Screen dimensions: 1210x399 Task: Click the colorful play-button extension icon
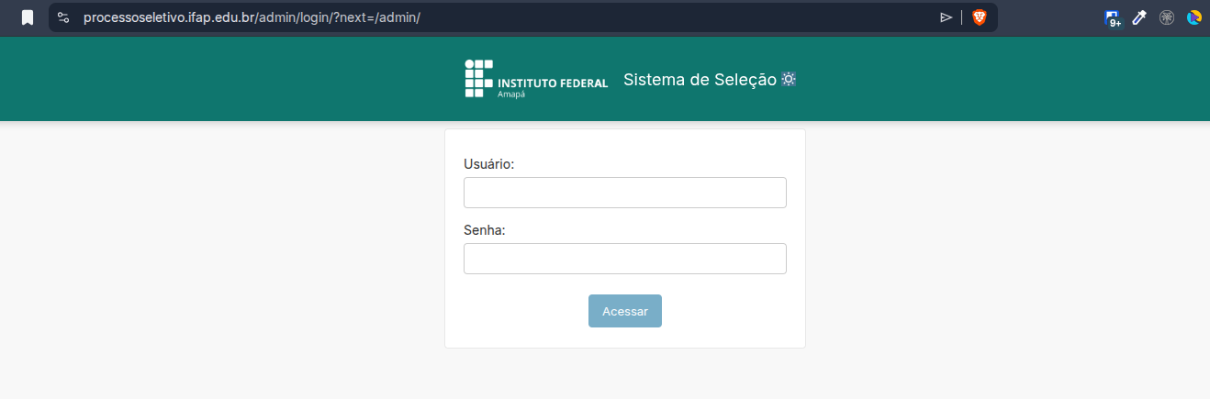click(x=1193, y=17)
